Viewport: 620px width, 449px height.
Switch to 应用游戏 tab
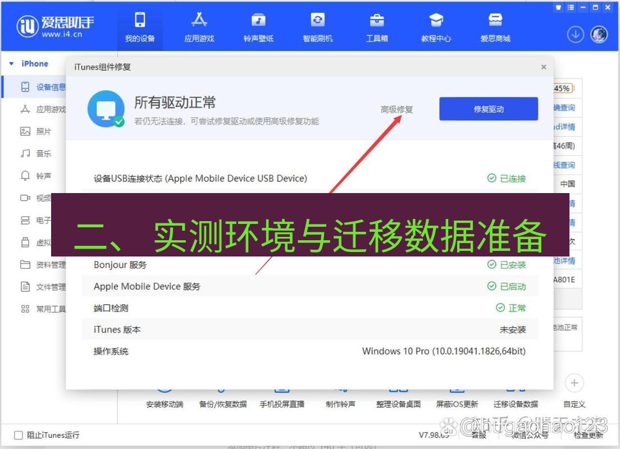tap(199, 27)
